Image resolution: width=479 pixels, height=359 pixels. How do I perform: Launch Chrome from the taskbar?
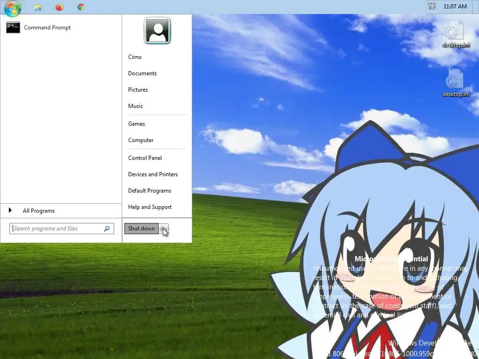coord(81,7)
